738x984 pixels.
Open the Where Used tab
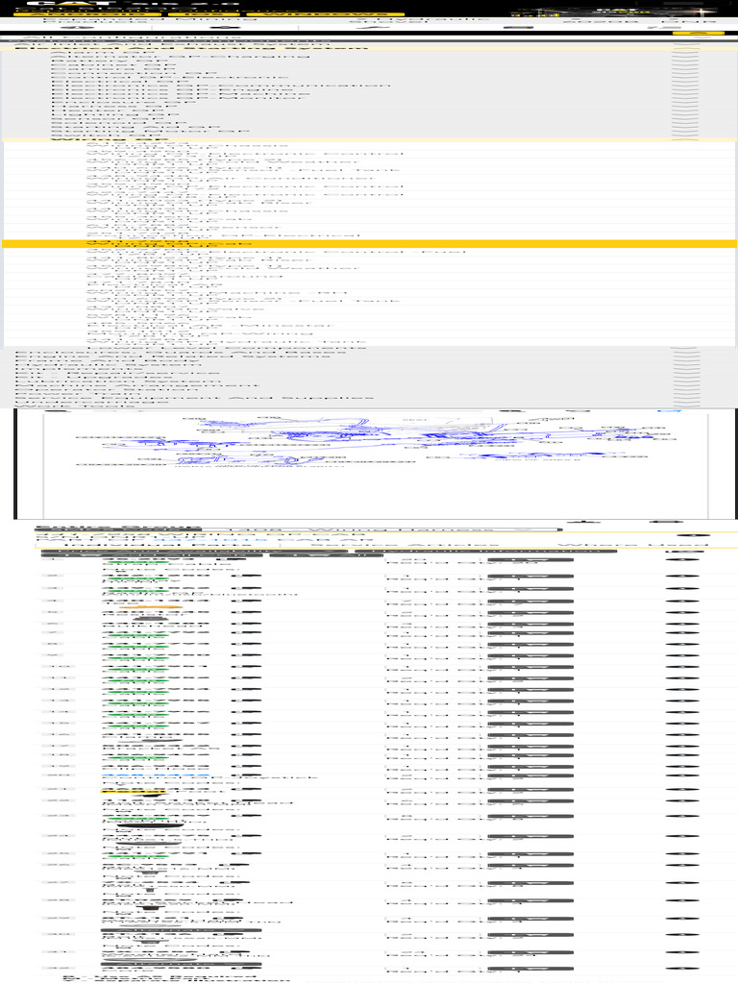[632, 546]
